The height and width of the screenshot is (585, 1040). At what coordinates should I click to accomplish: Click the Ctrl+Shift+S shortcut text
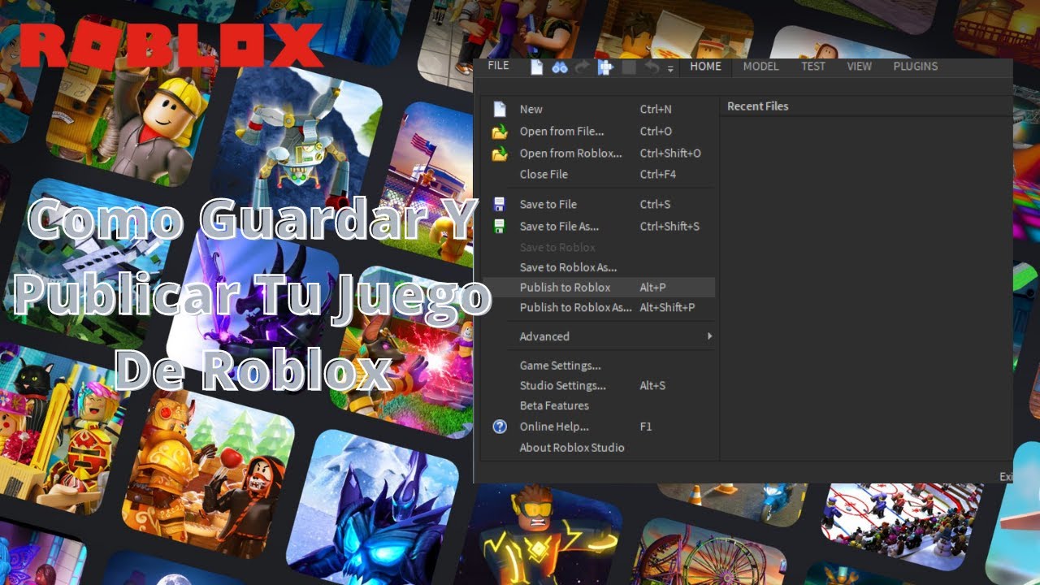pos(669,226)
